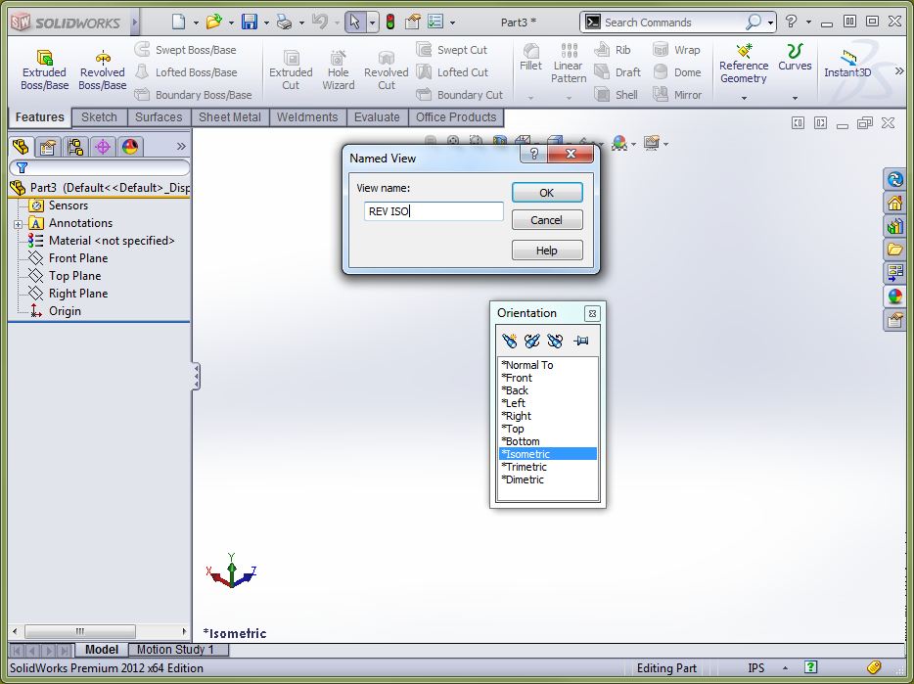Expand the CommandManager overflow chevron
Screen dimensions: 914x684
tap(899, 70)
